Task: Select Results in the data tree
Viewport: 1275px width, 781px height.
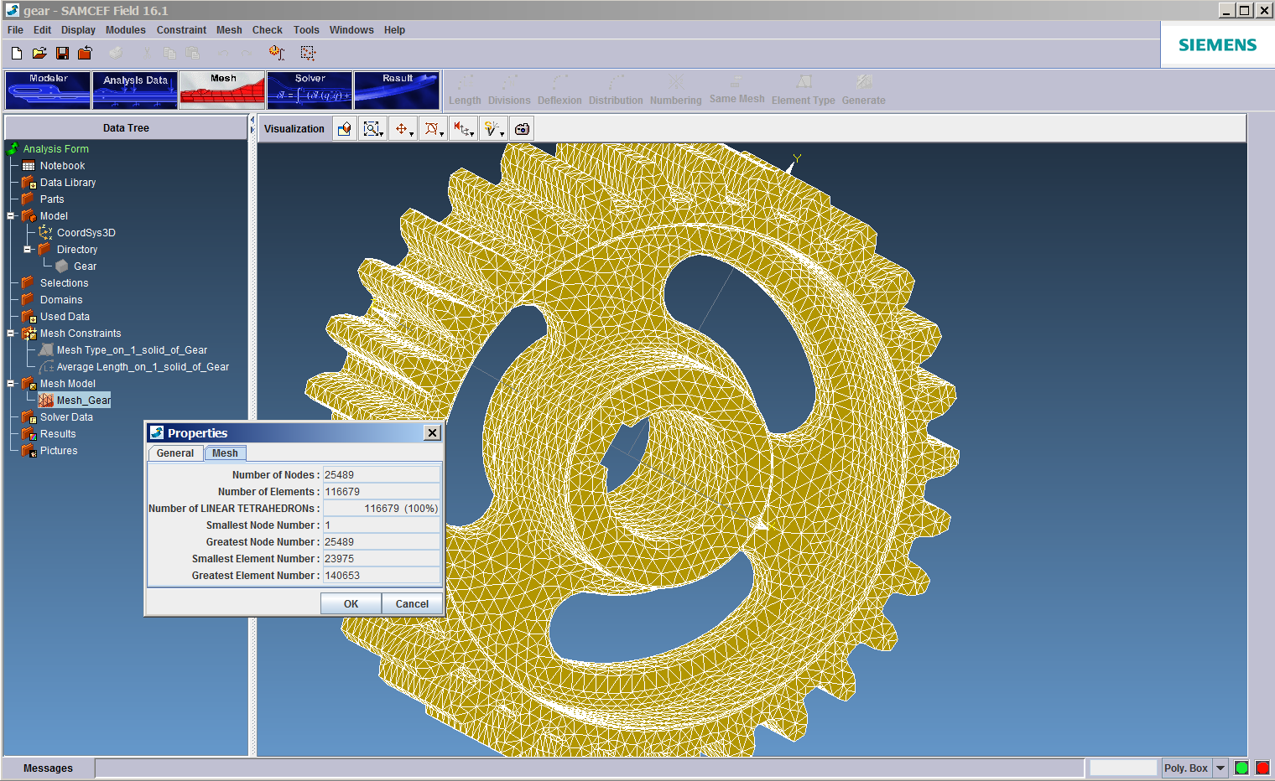Action: click(58, 434)
